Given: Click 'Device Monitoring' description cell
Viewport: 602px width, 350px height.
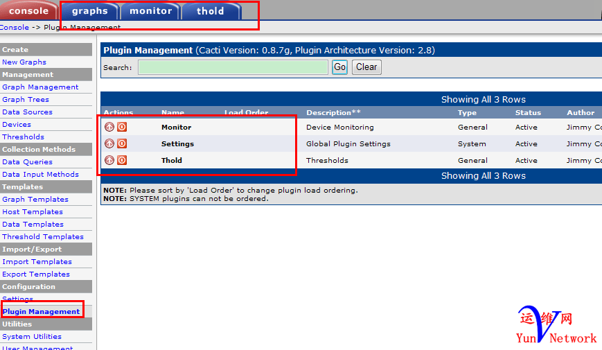Looking at the screenshot, I should [339, 127].
